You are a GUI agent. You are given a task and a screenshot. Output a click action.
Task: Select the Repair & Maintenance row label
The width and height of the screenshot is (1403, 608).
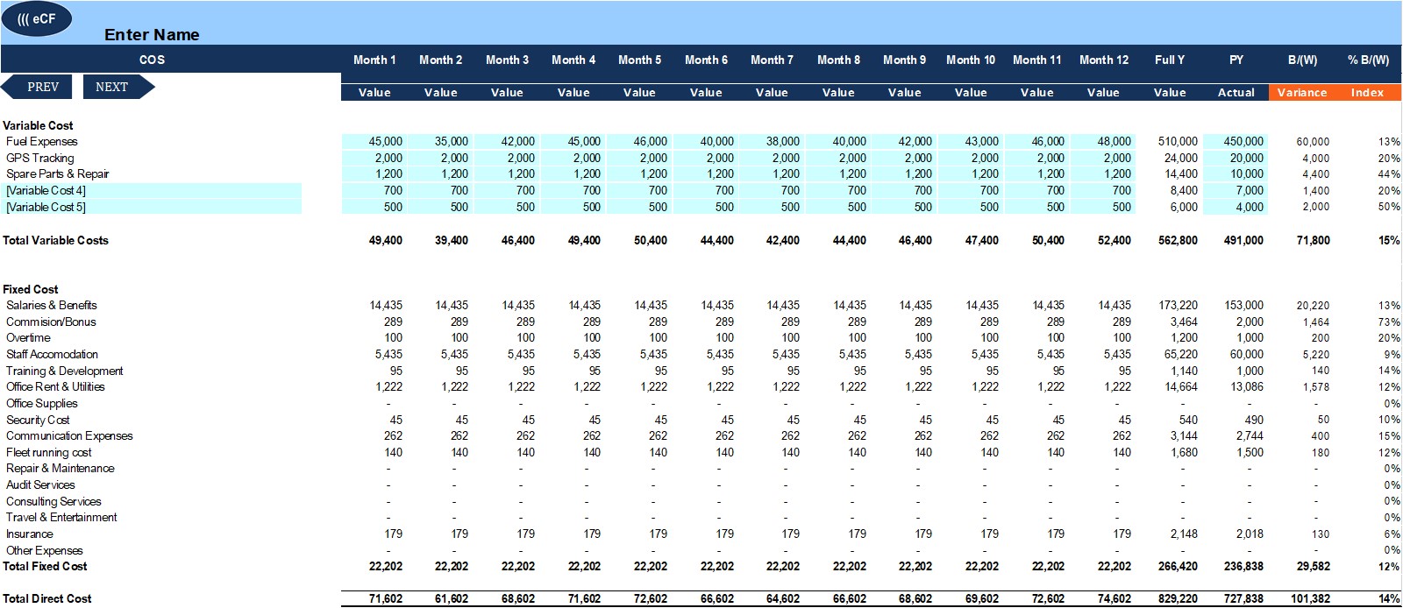click(x=60, y=468)
